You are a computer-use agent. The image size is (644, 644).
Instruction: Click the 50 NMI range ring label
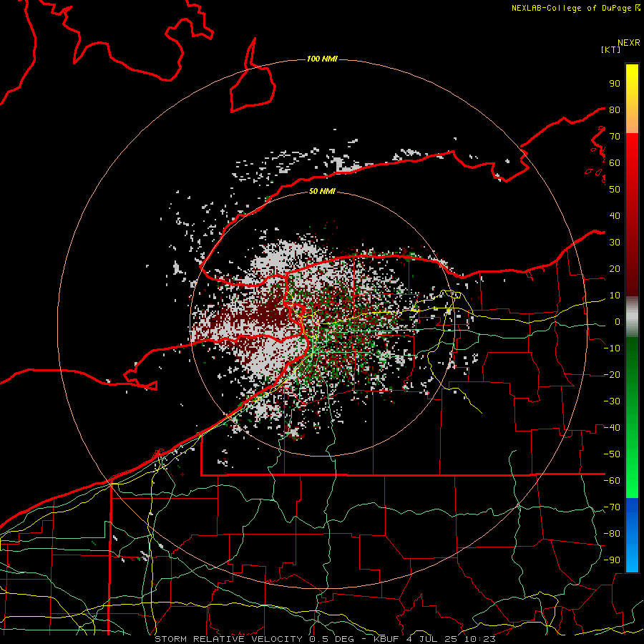[322, 191]
